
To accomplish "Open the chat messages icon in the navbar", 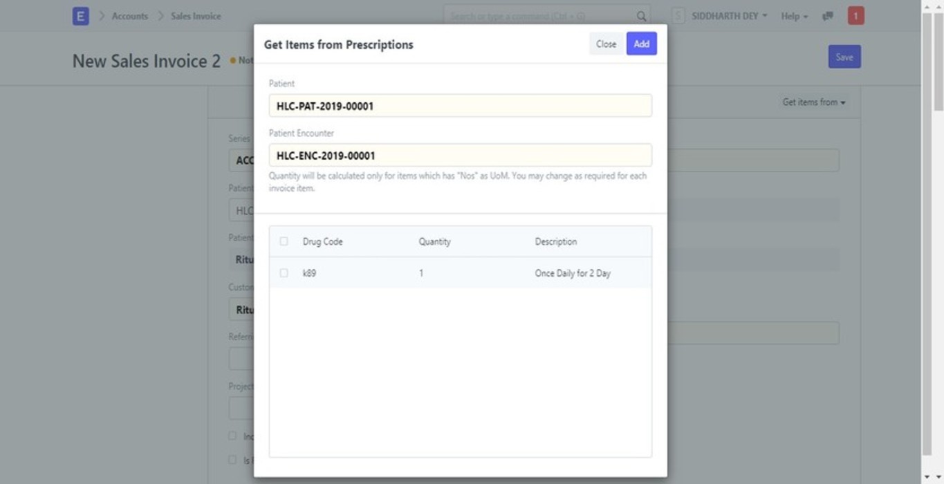I will pos(827,16).
